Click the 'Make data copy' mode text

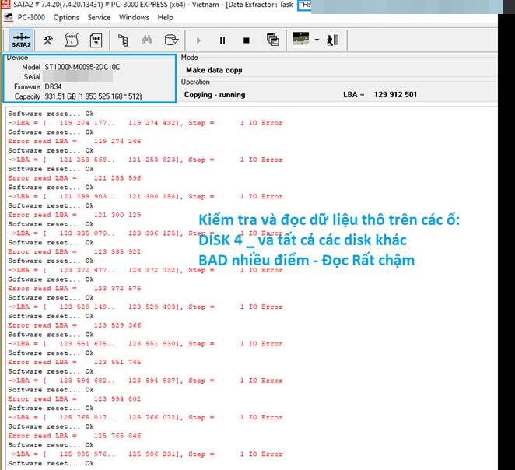tap(214, 70)
